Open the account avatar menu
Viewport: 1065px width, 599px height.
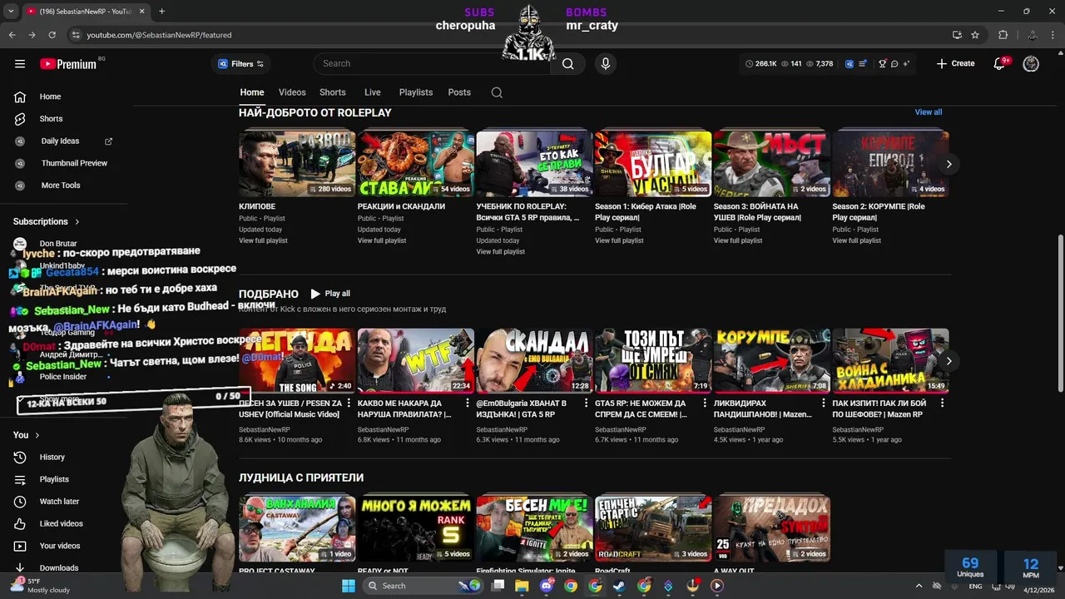pyautogui.click(x=1031, y=63)
